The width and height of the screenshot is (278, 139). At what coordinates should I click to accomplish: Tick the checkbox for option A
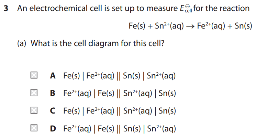(32, 75)
